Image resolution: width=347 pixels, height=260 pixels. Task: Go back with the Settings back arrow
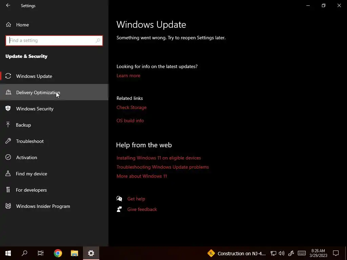click(x=8, y=5)
